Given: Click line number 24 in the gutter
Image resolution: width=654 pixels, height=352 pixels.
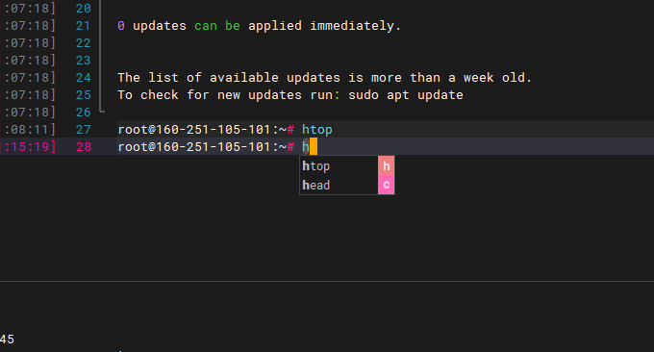Looking at the screenshot, I should pyautogui.click(x=84, y=78).
